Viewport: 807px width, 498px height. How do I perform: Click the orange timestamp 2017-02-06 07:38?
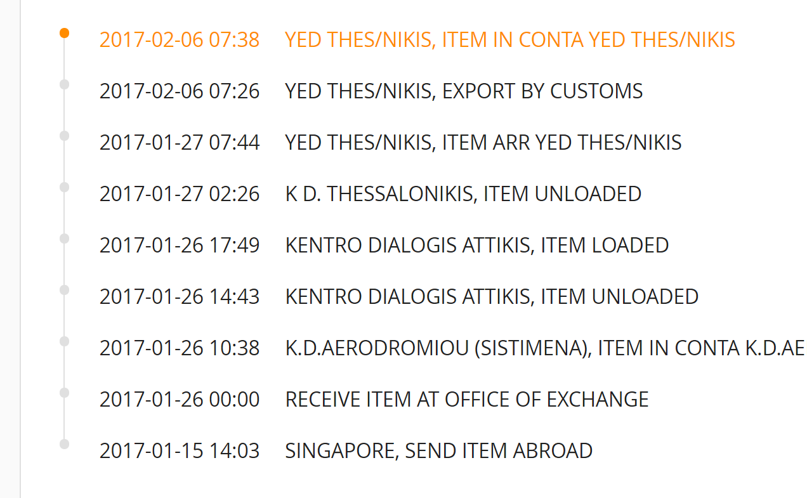pos(180,40)
